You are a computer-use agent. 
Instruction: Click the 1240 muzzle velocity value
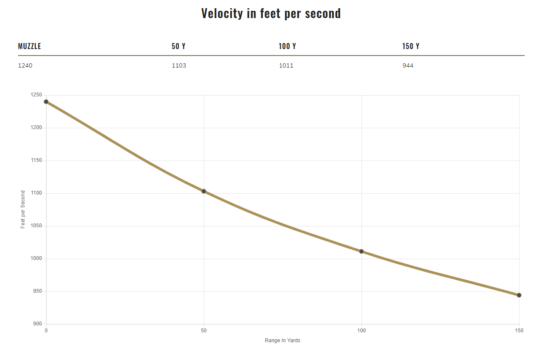[25, 66]
